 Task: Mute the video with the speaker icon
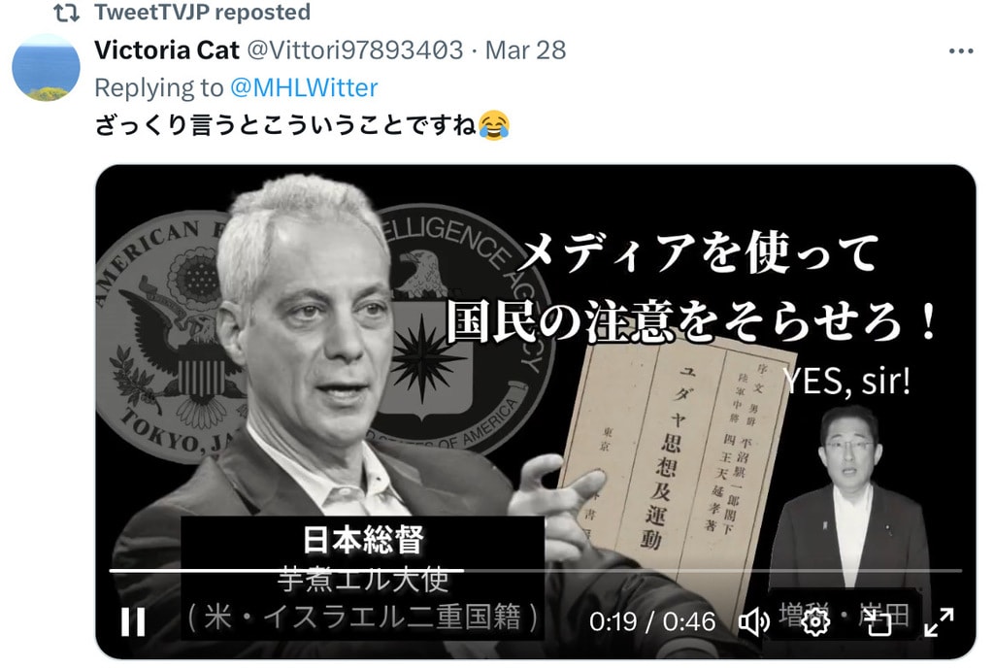click(753, 621)
